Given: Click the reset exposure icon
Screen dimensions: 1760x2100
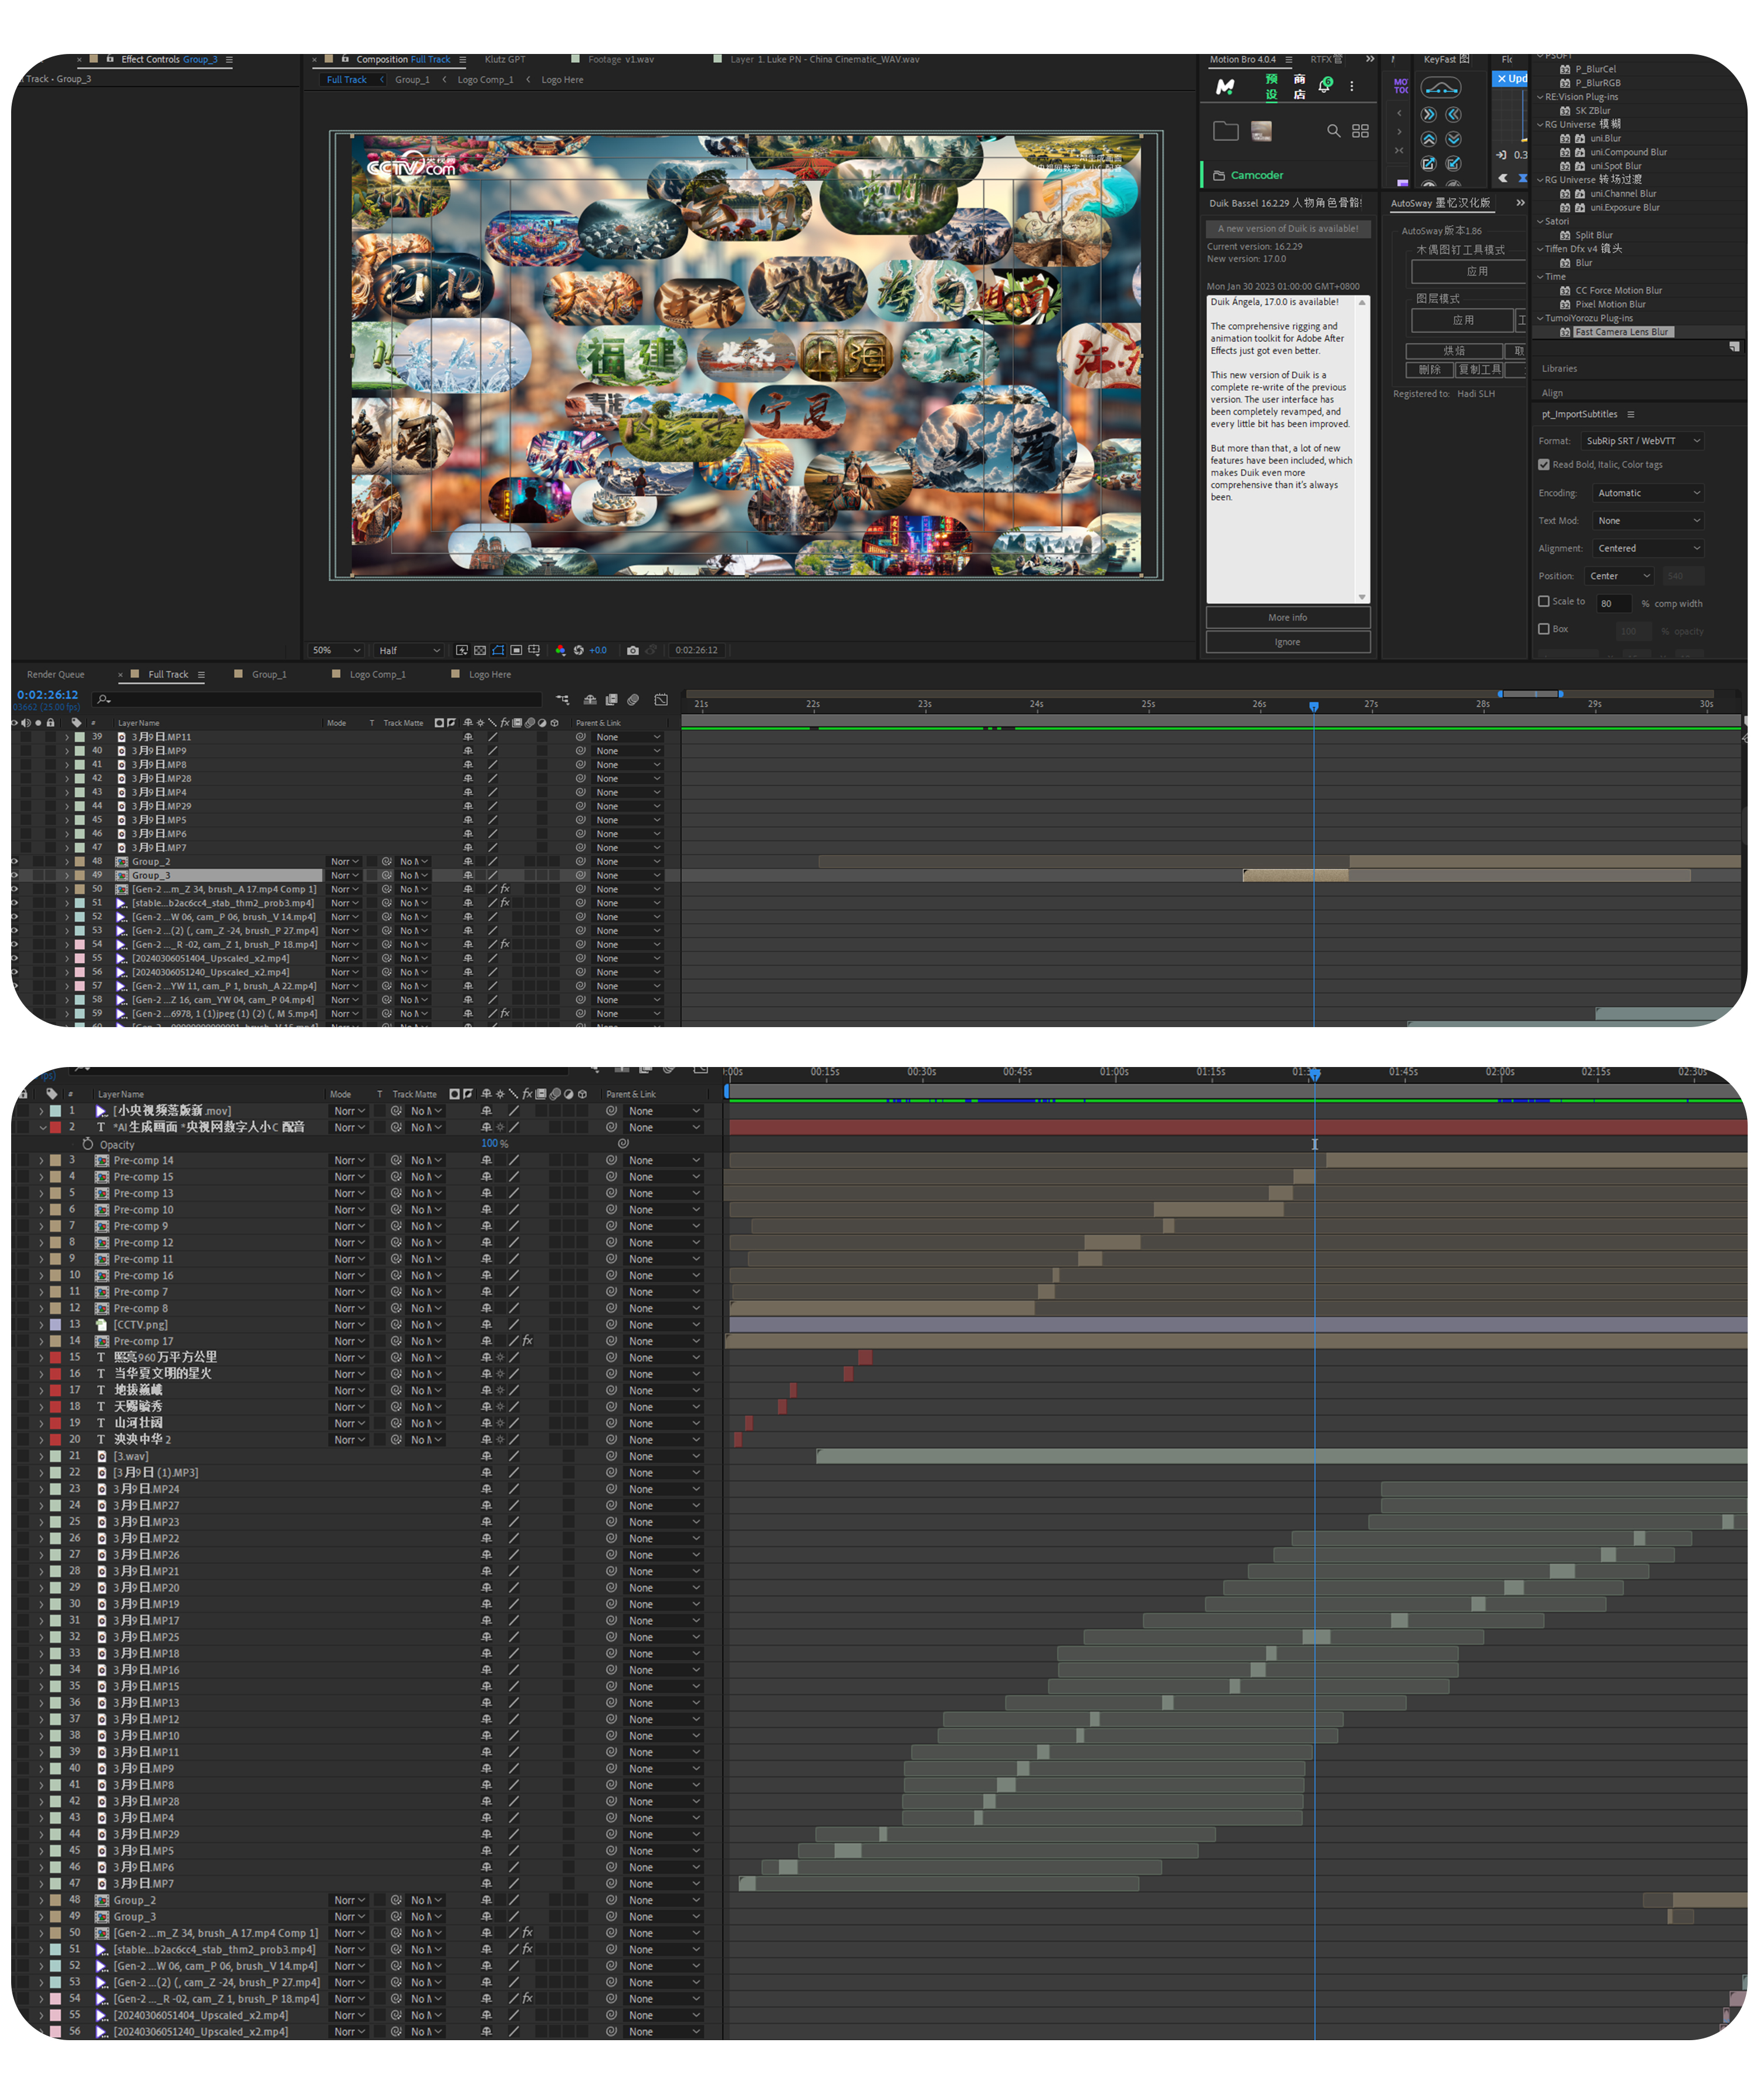Looking at the screenshot, I should click(x=578, y=650).
